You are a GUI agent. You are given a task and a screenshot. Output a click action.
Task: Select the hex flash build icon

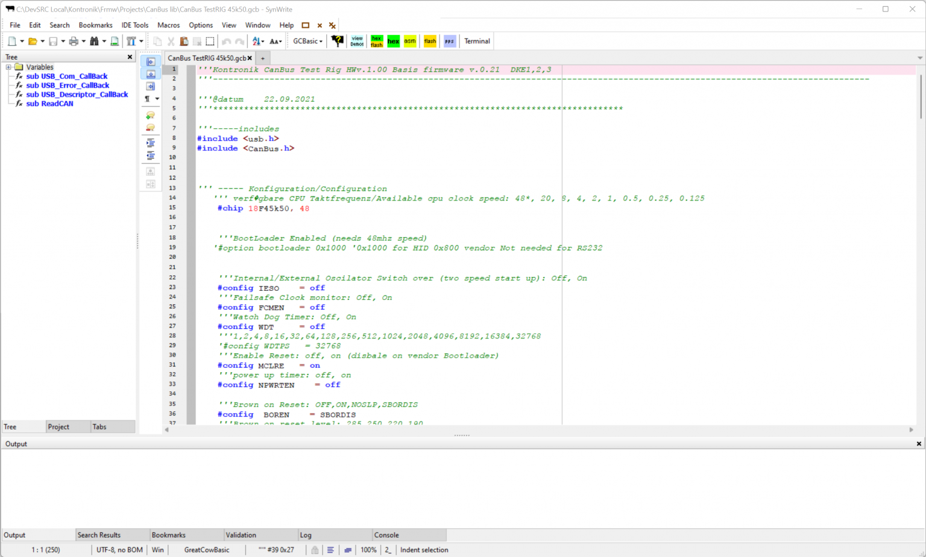click(376, 41)
